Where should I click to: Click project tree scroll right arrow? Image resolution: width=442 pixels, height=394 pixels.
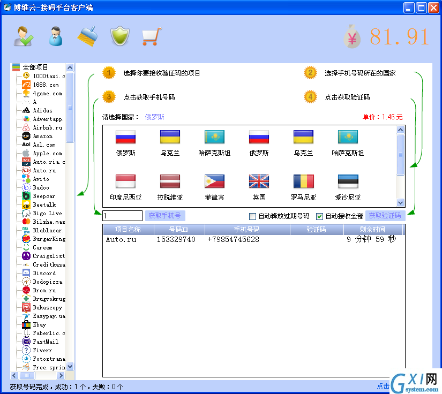pos(61,375)
